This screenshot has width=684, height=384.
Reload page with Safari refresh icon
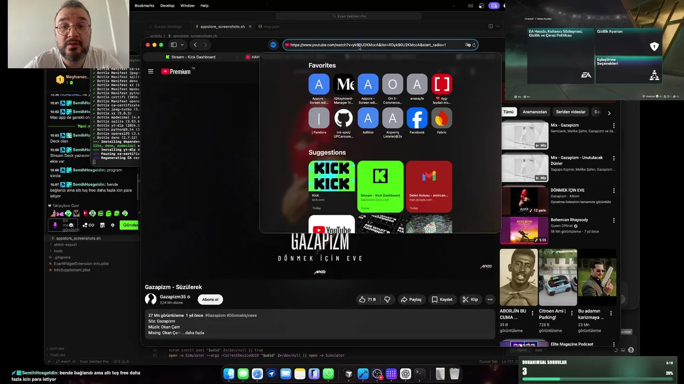coord(474,45)
